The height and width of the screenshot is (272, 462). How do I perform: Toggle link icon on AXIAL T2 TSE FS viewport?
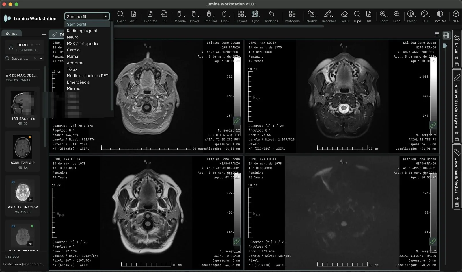point(433,125)
